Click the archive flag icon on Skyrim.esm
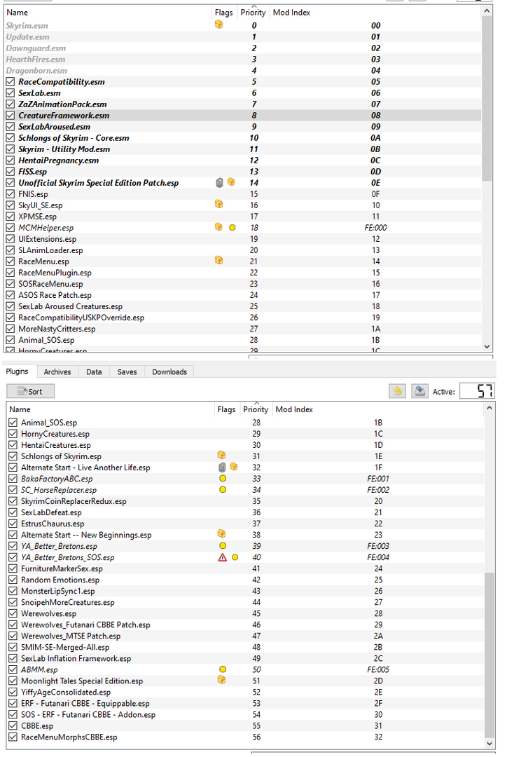This screenshot has height=757, width=507. click(218, 25)
